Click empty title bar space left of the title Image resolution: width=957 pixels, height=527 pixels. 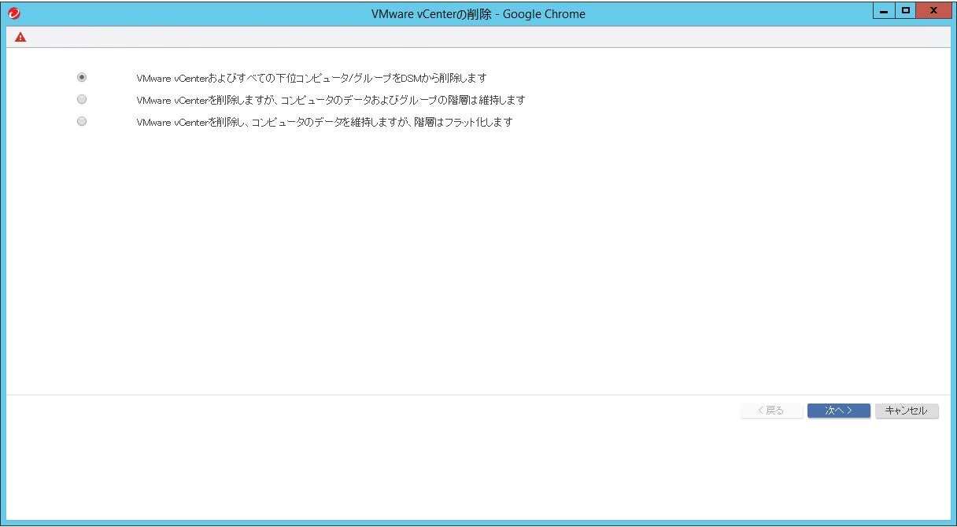point(197,14)
